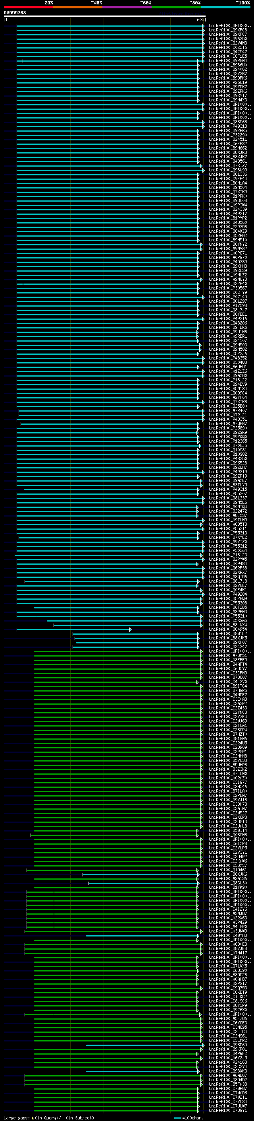254x1121 pixels.
Task: Click the UniRef100_P24168 label
Action: pyautogui.click(x=228, y=1062)
